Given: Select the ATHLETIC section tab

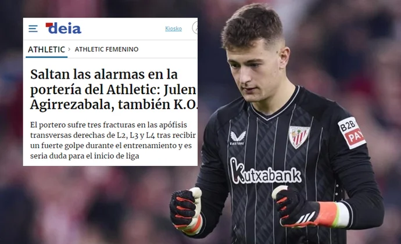Looking at the screenshot, I should point(46,49).
